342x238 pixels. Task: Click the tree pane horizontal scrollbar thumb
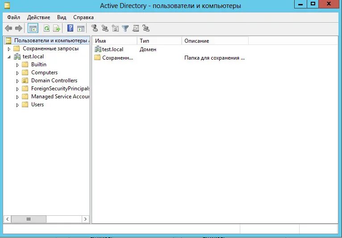click(x=29, y=219)
